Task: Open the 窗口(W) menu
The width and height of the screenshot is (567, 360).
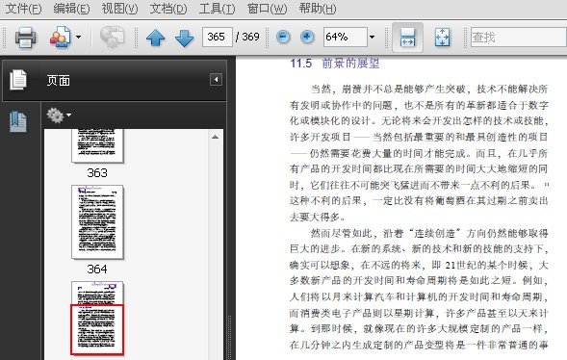Action: click(267, 9)
